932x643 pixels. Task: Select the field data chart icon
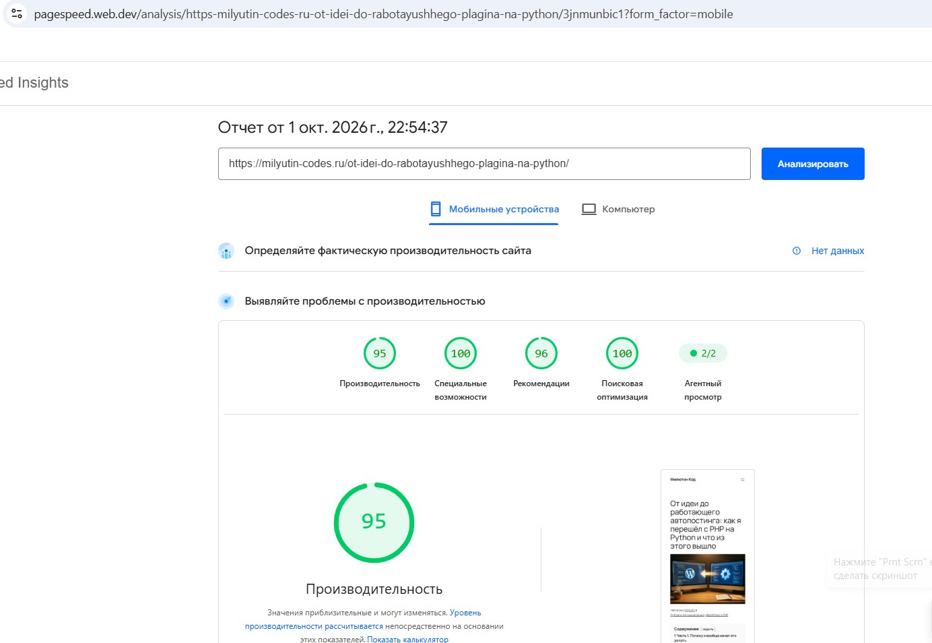coord(226,251)
